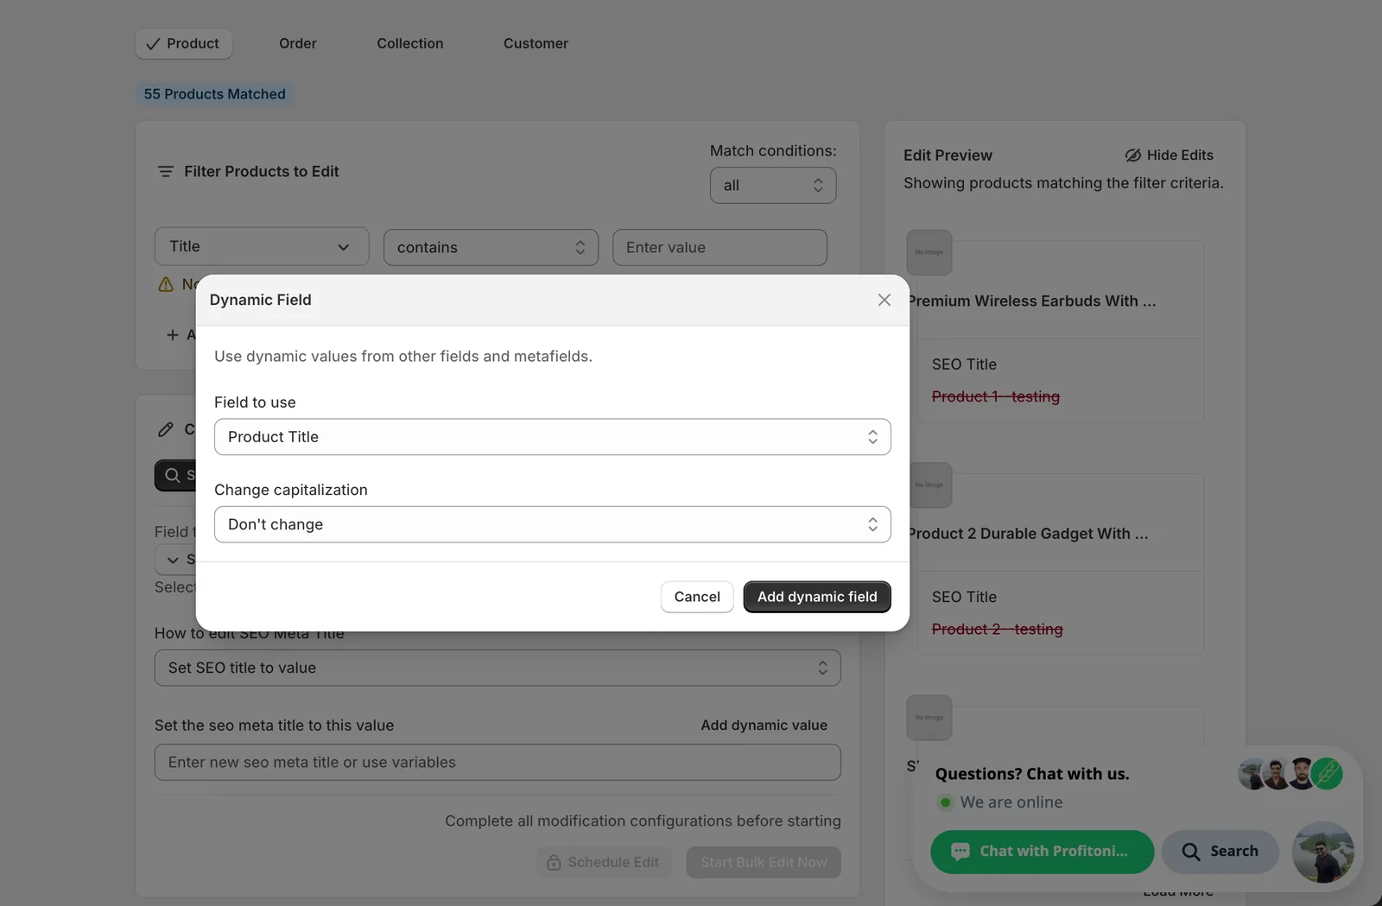The height and width of the screenshot is (906, 1382).
Task: Click Add dynamic value link
Action: [x=764, y=725]
